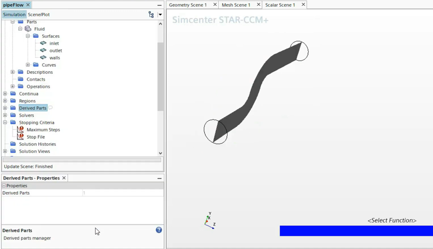This screenshot has height=249, width=433.
Task: Select the Solvers tree node
Action: coord(26,115)
